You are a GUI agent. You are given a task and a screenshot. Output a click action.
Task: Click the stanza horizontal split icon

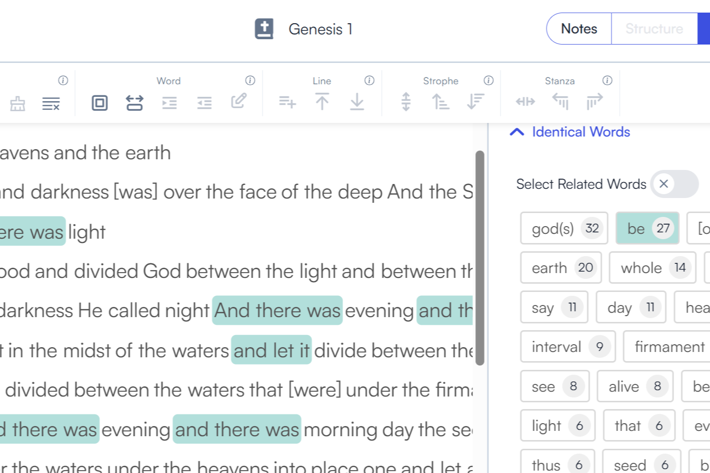coord(525,102)
